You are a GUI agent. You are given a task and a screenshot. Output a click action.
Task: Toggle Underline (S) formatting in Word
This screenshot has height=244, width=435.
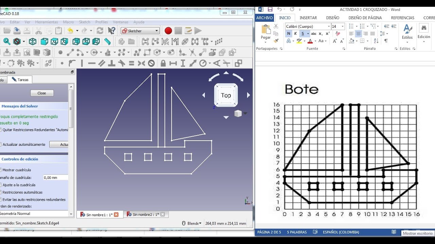pos(302,34)
